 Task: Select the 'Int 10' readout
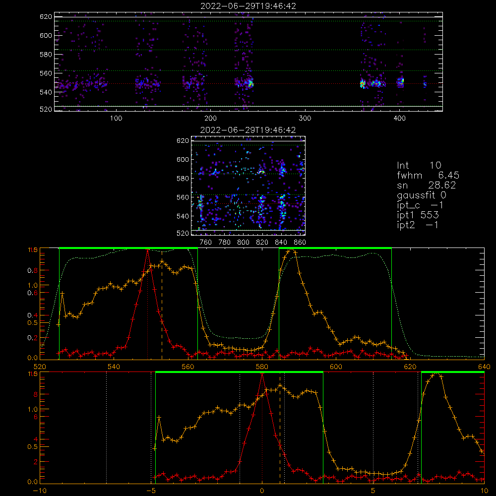(419, 165)
